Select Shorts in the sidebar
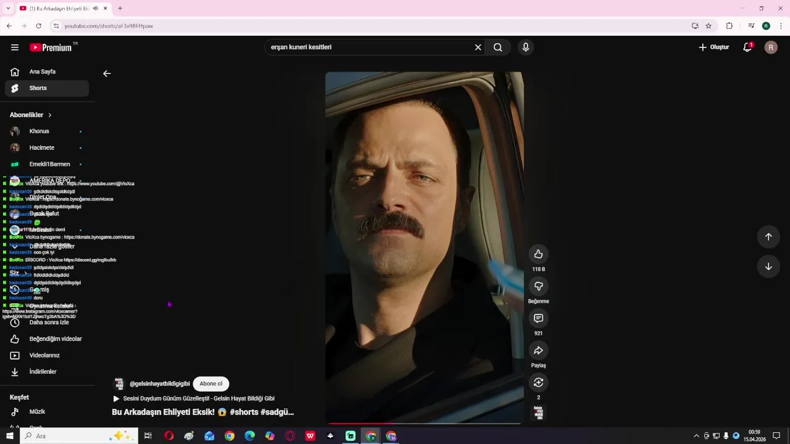The image size is (790, 444). [47, 88]
